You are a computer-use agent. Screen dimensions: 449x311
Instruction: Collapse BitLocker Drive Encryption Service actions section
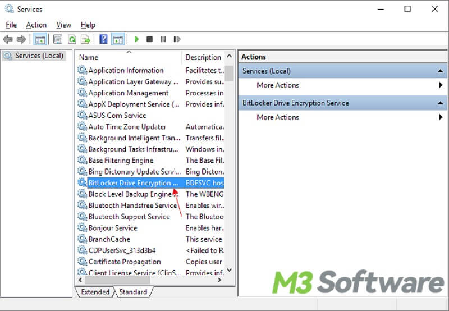pyautogui.click(x=440, y=103)
